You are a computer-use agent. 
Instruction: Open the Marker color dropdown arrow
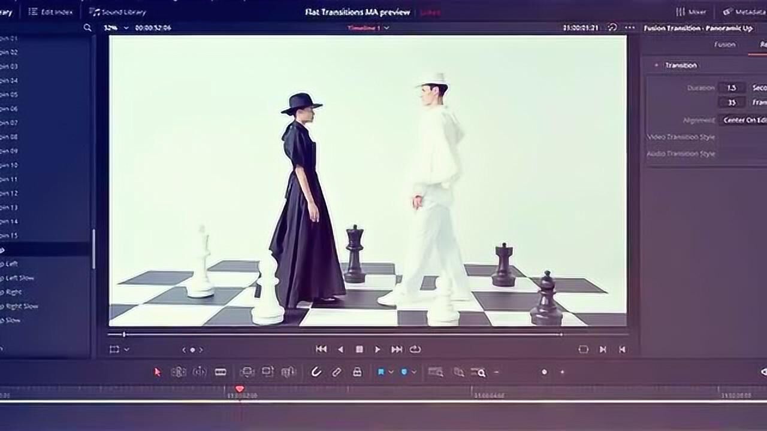[x=414, y=372]
